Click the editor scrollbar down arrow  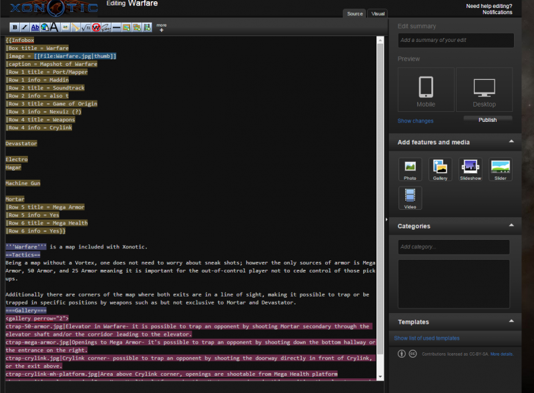[x=380, y=377]
